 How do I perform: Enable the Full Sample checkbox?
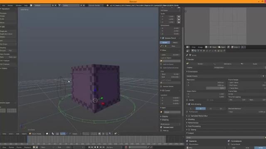(187, 112)
